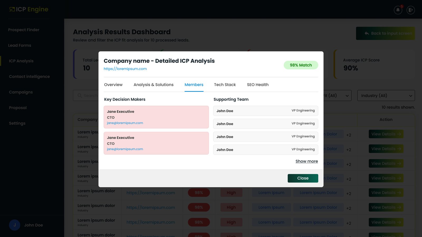Click View Details in fourth table row
This screenshot has height=237, width=422.
(386, 178)
